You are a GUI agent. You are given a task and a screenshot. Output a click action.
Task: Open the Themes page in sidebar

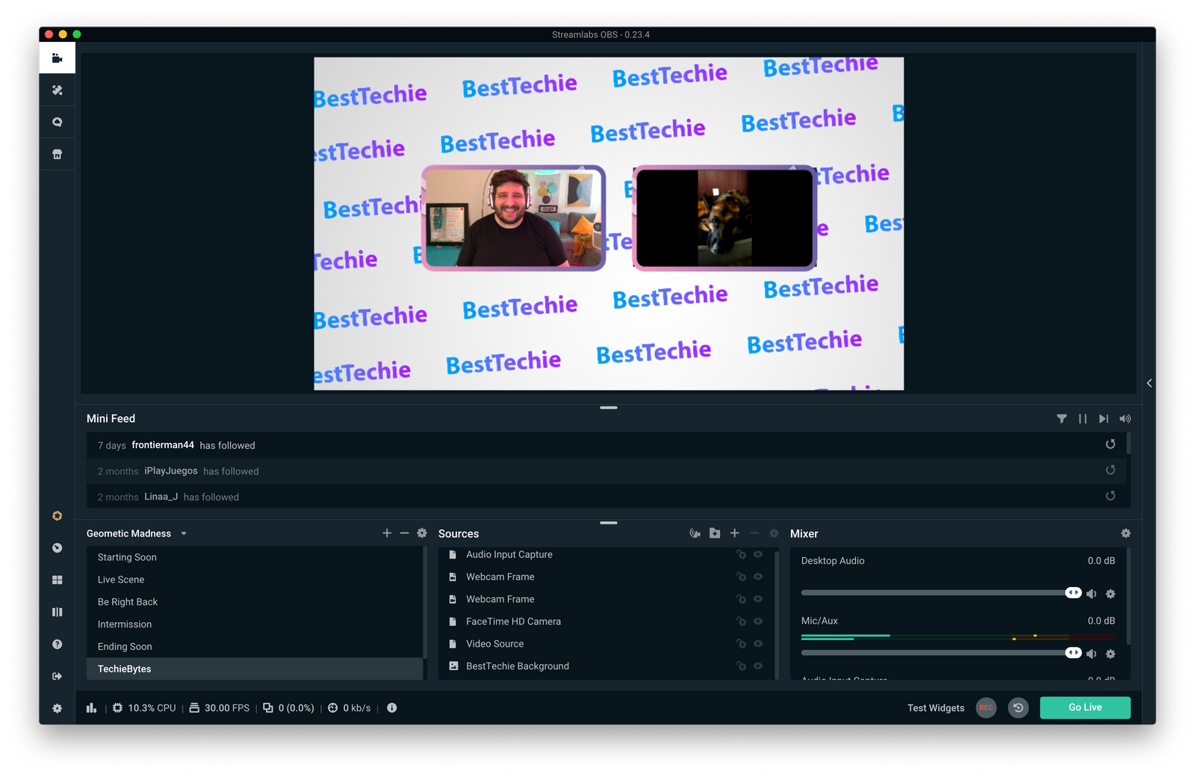(57, 90)
